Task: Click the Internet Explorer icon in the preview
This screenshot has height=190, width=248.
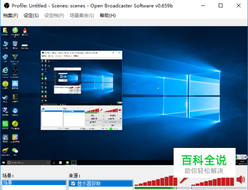Action: point(5,70)
